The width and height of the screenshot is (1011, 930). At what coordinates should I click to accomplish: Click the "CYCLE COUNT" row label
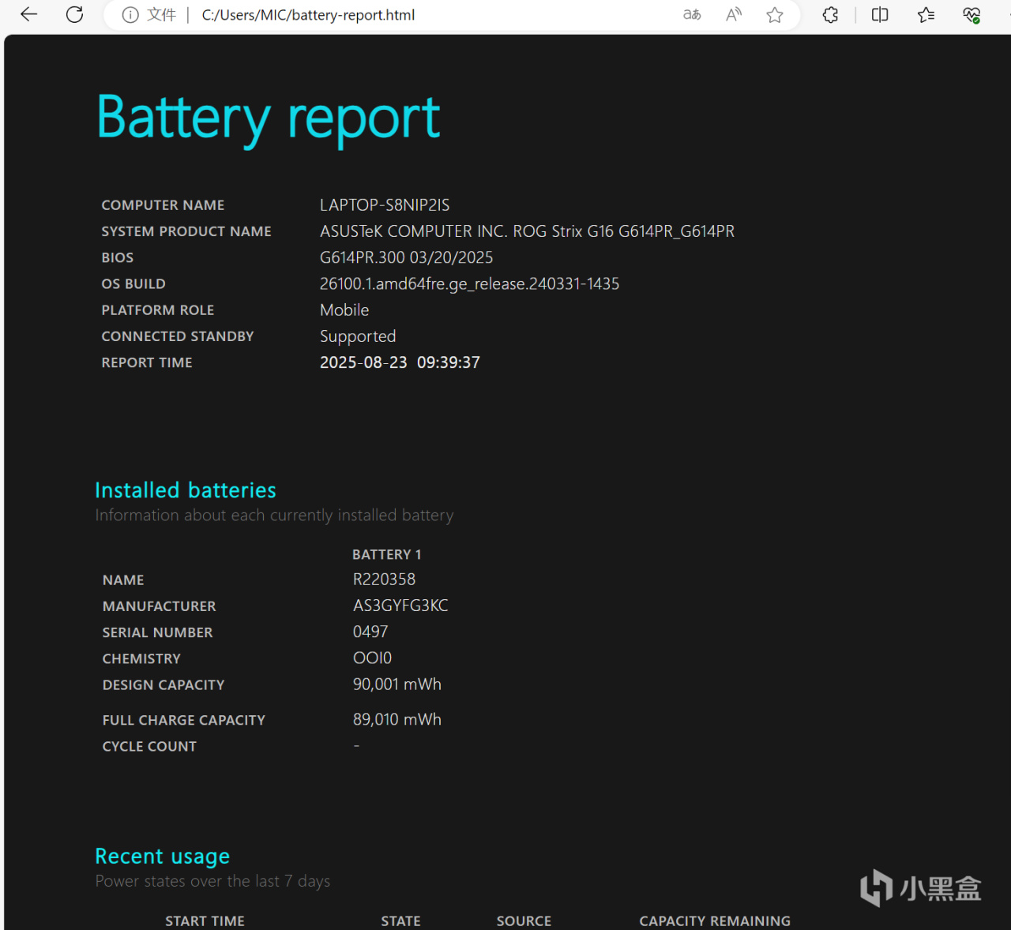pos(149,746)
